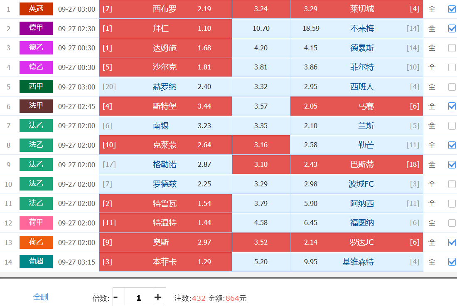This screenshot has height=307, width=457.
Task: Select draw odds 4.58 for 特温特 match
Action: [261, 223]
